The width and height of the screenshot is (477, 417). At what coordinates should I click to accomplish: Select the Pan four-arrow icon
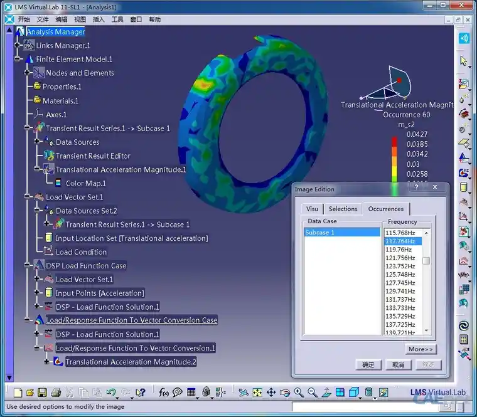point(271,393)
